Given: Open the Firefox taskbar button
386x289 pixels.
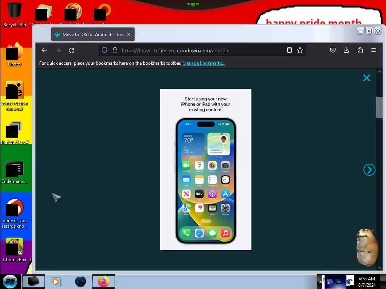Looking at the screenshot, I should 104,281.
